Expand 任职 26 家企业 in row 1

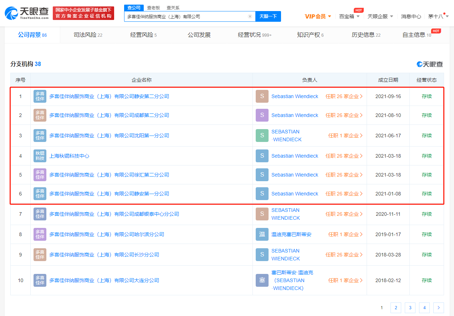[x=344, y=96]
